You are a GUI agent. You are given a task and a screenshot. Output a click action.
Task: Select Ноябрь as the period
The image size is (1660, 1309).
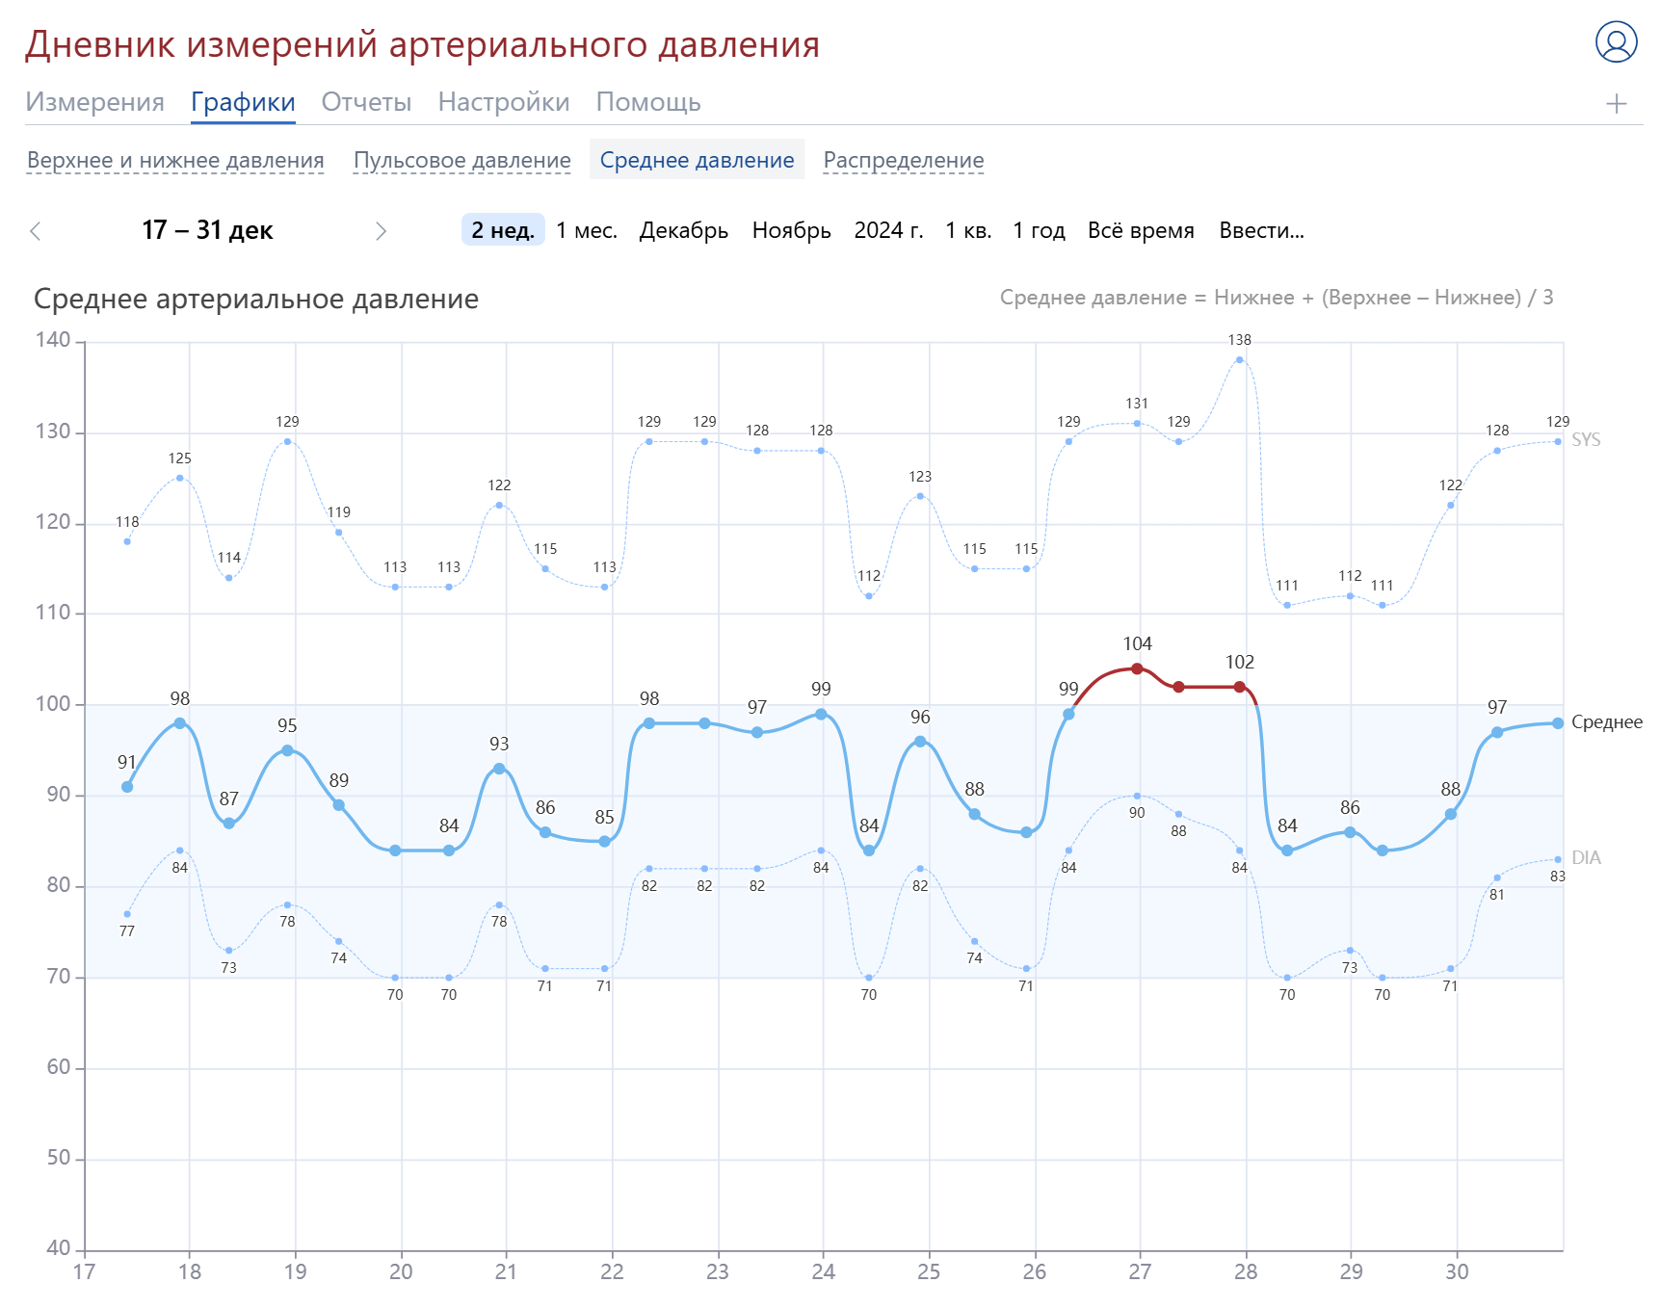coord(792,230)
